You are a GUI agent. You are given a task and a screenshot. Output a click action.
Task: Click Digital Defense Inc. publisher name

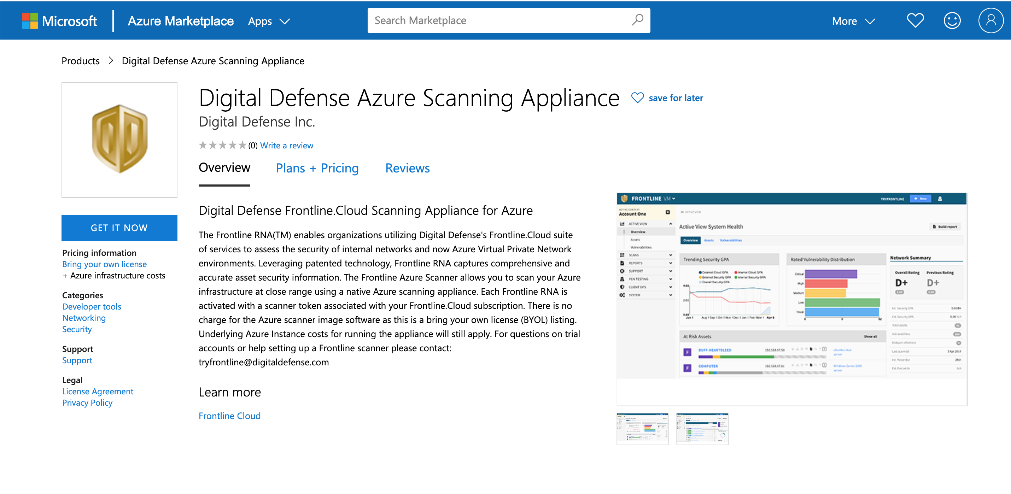click(x=257, y=122)
